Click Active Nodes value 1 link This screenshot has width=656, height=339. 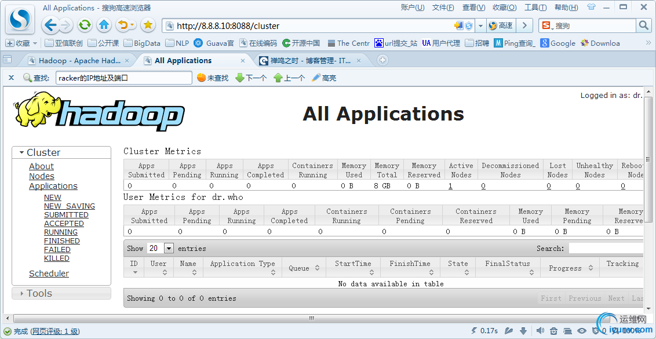(x=450, y=186)
